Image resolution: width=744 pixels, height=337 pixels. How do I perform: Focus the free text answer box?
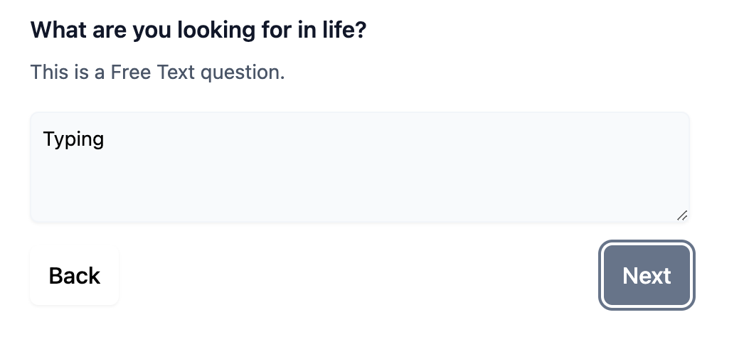point(360,167)
